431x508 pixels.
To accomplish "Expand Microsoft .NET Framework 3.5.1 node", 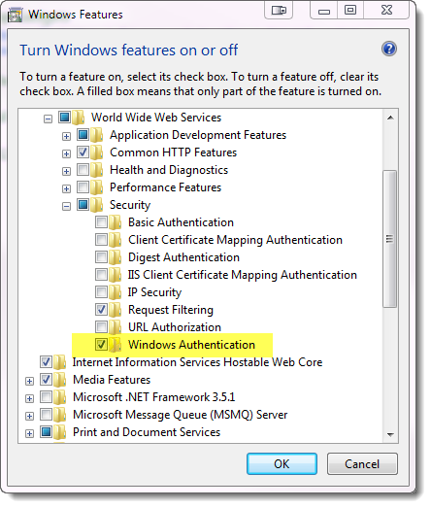I will 29,398.
